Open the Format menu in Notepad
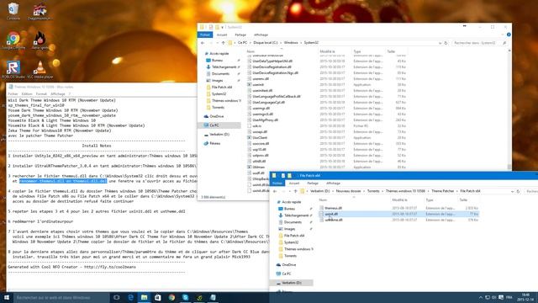The width and height of the screenshot is (538, 303). click(x=41, y=93)
